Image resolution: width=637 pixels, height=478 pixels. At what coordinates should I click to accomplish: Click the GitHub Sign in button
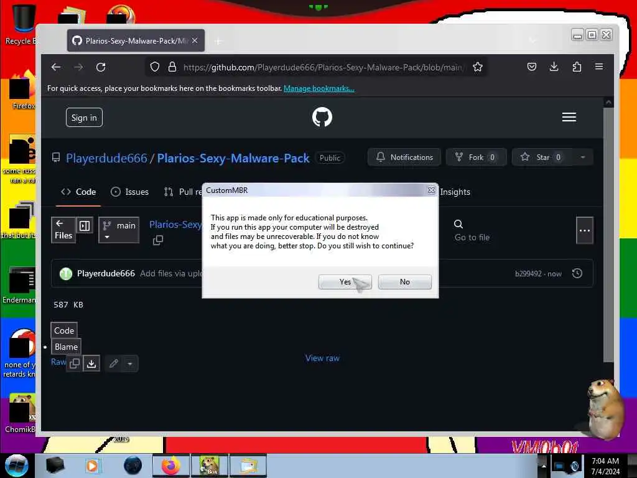point(84,118)
